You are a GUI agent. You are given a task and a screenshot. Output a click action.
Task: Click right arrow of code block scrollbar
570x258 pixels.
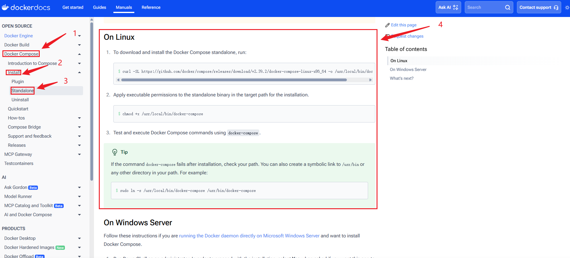tap(370, 80)
